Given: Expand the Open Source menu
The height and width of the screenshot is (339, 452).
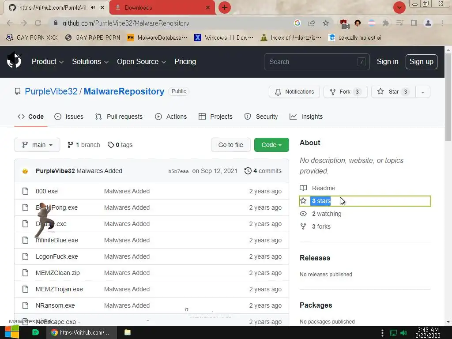Looking at the screenshot, I should click(x=141, y=62).
